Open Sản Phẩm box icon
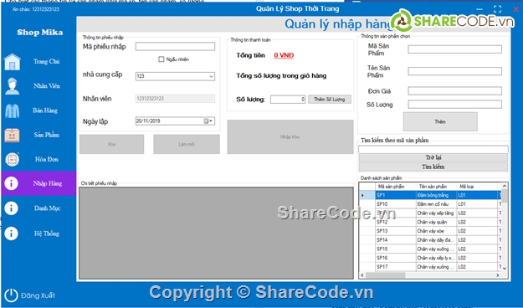The image size is (523, 308). [13, 135]
